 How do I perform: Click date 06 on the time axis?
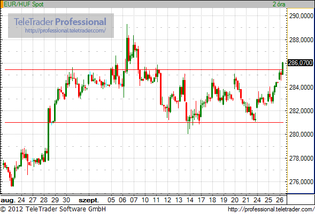(x=122, y=200)
